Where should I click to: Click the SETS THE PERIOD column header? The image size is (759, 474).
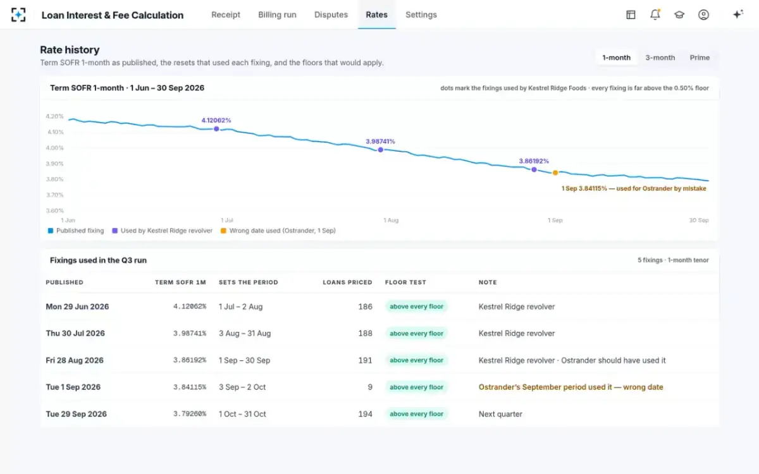click(x=249, y=283)
